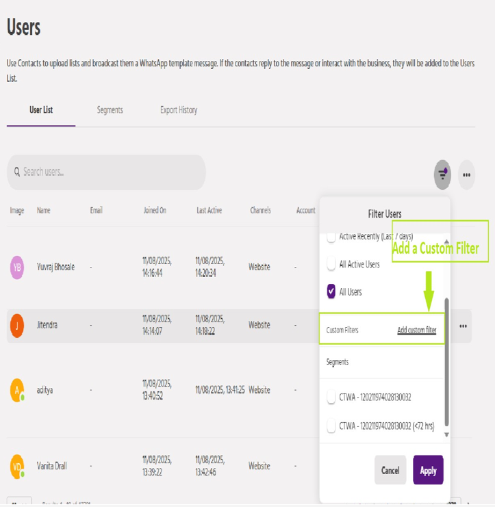
Task: Click Vanita Drall's VD avatar
Action: pyautogui.click(x=17, y=467)
